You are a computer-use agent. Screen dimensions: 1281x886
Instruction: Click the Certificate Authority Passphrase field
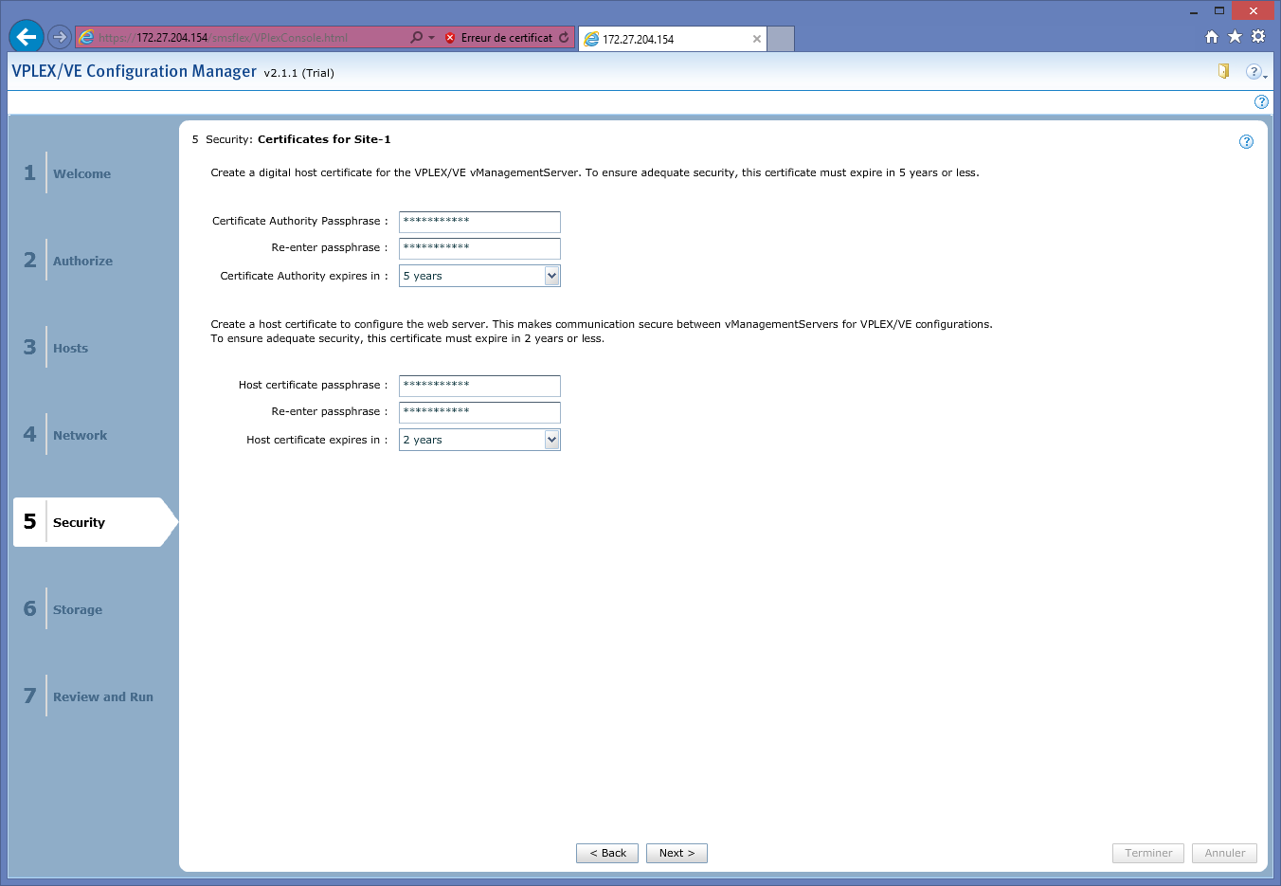coord(479,222)
